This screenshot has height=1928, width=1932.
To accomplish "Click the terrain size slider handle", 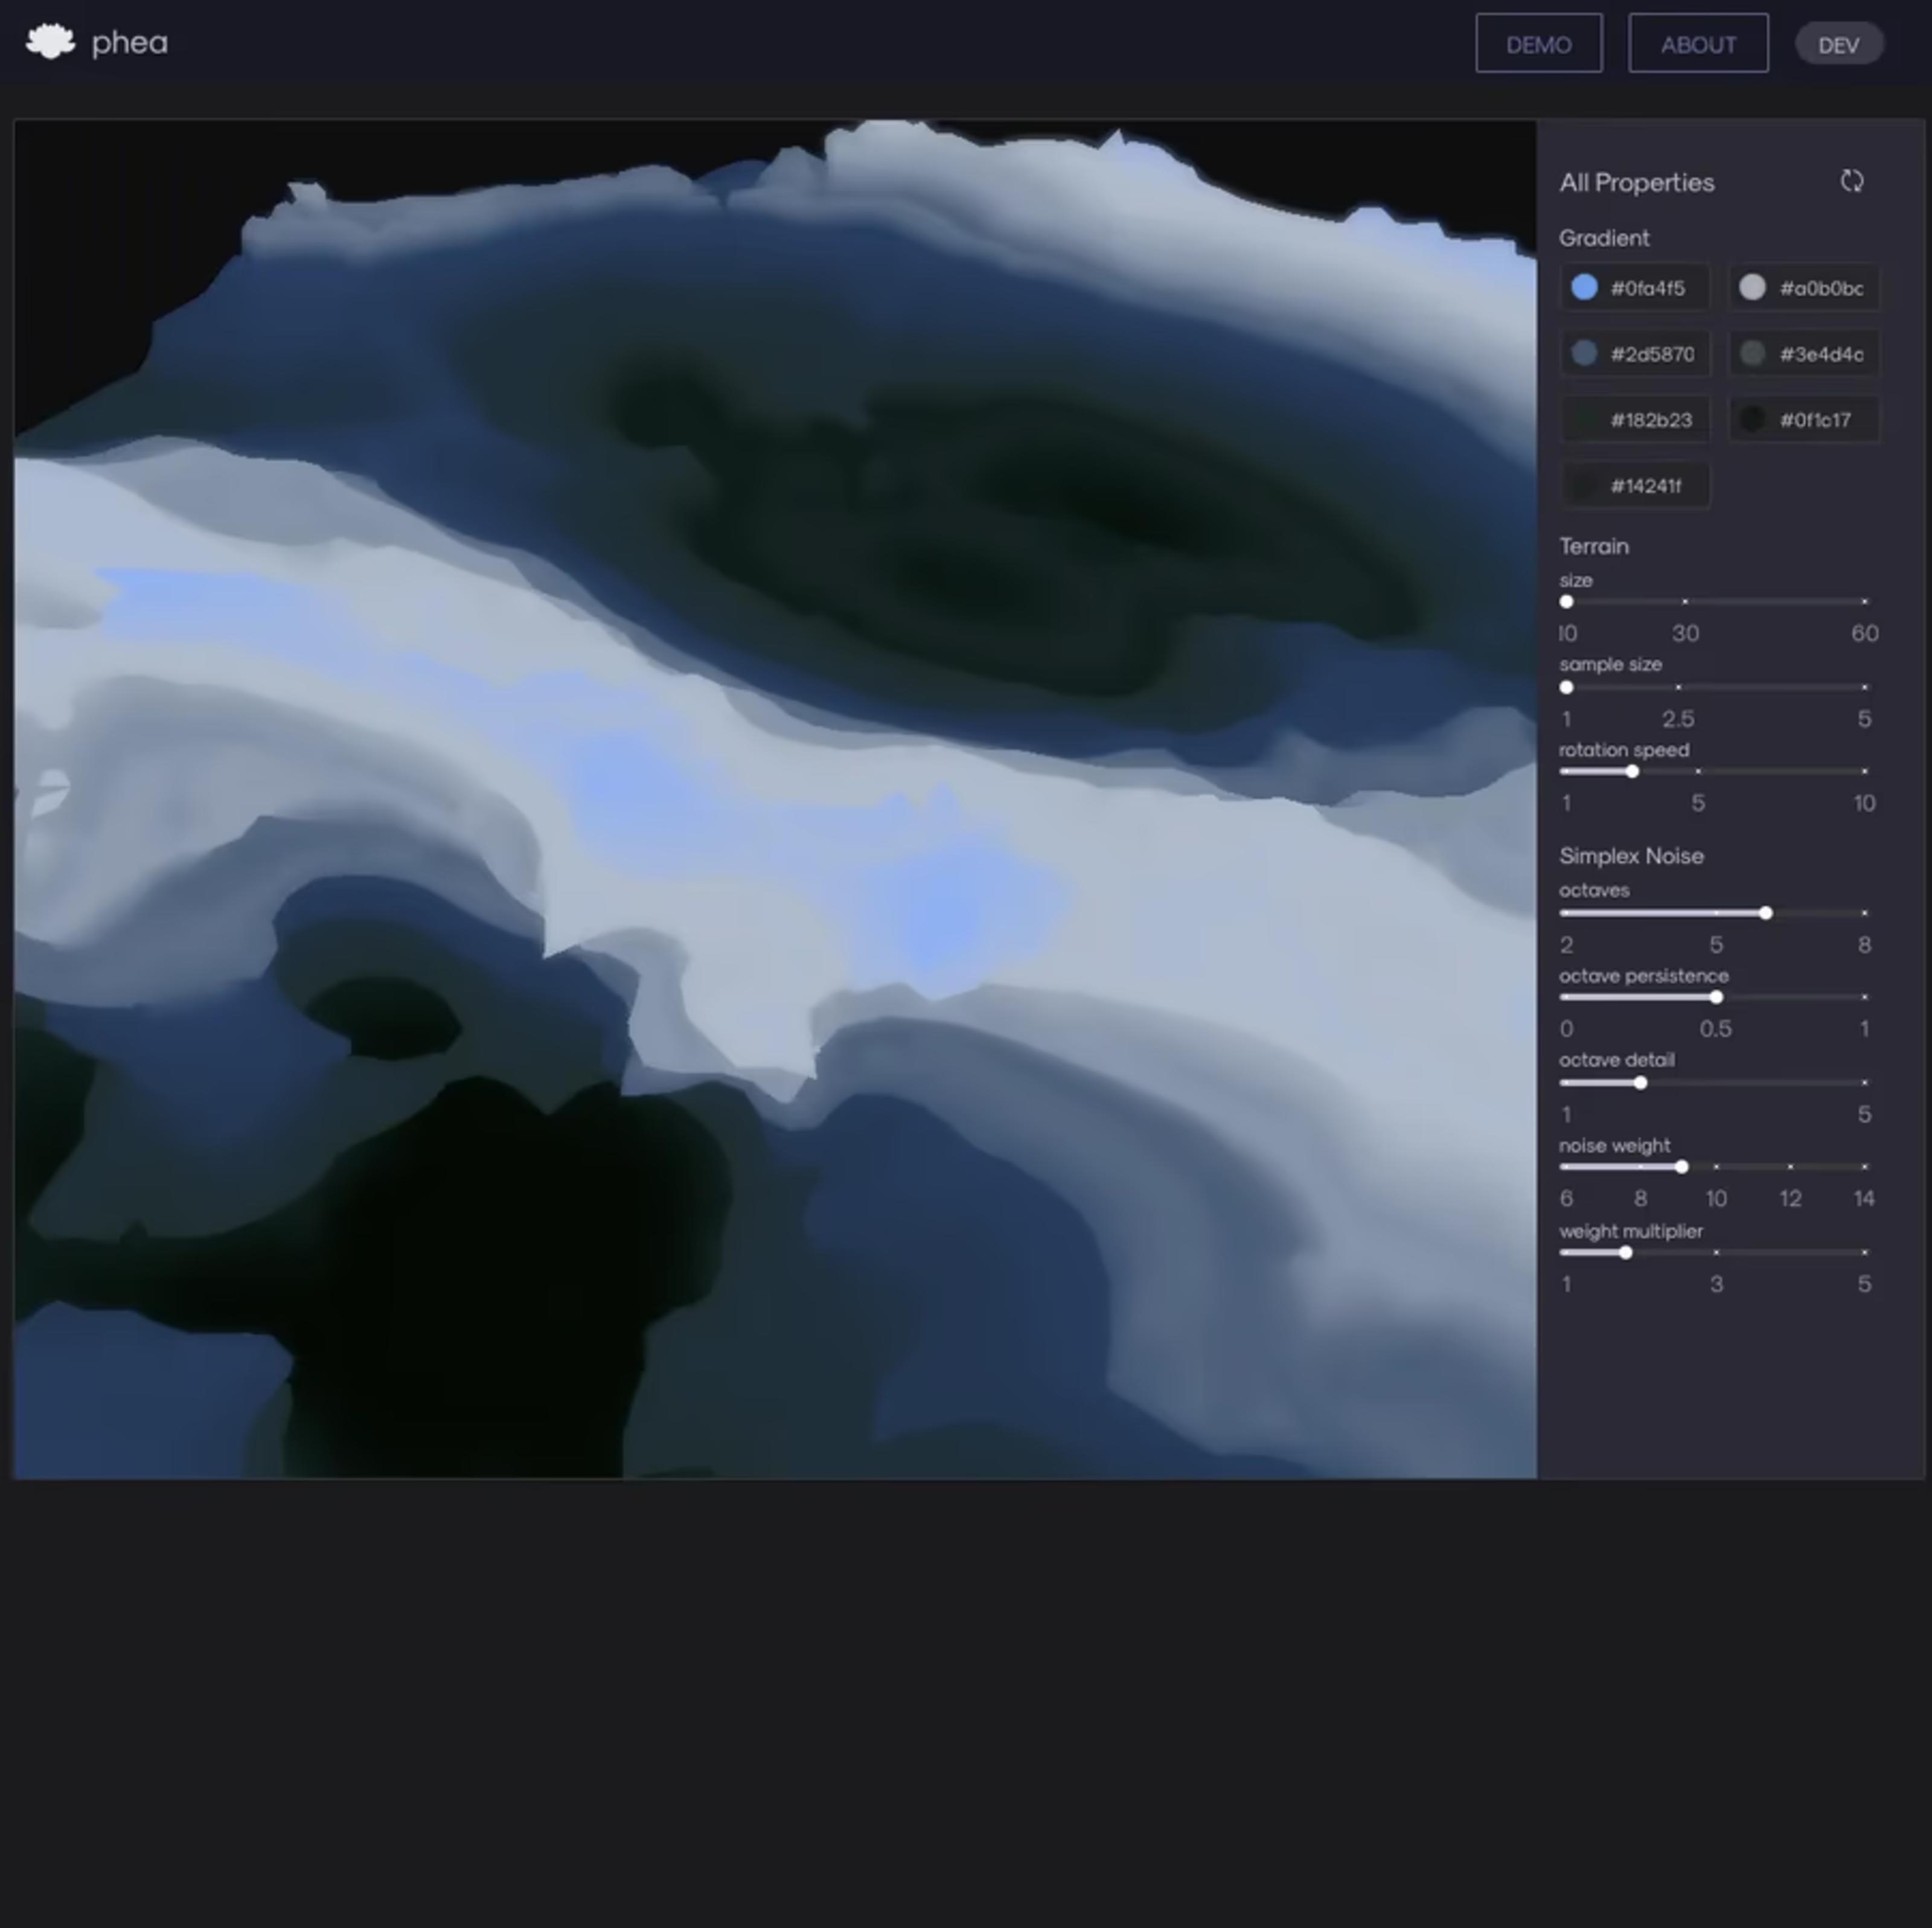I will 1566,602.
